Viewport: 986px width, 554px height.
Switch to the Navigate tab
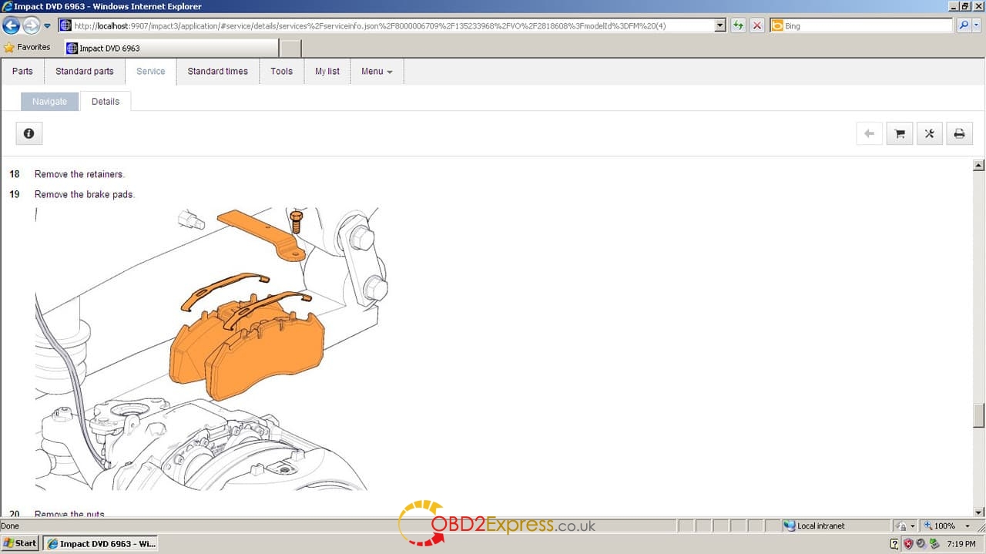click(x=49, y=102)
